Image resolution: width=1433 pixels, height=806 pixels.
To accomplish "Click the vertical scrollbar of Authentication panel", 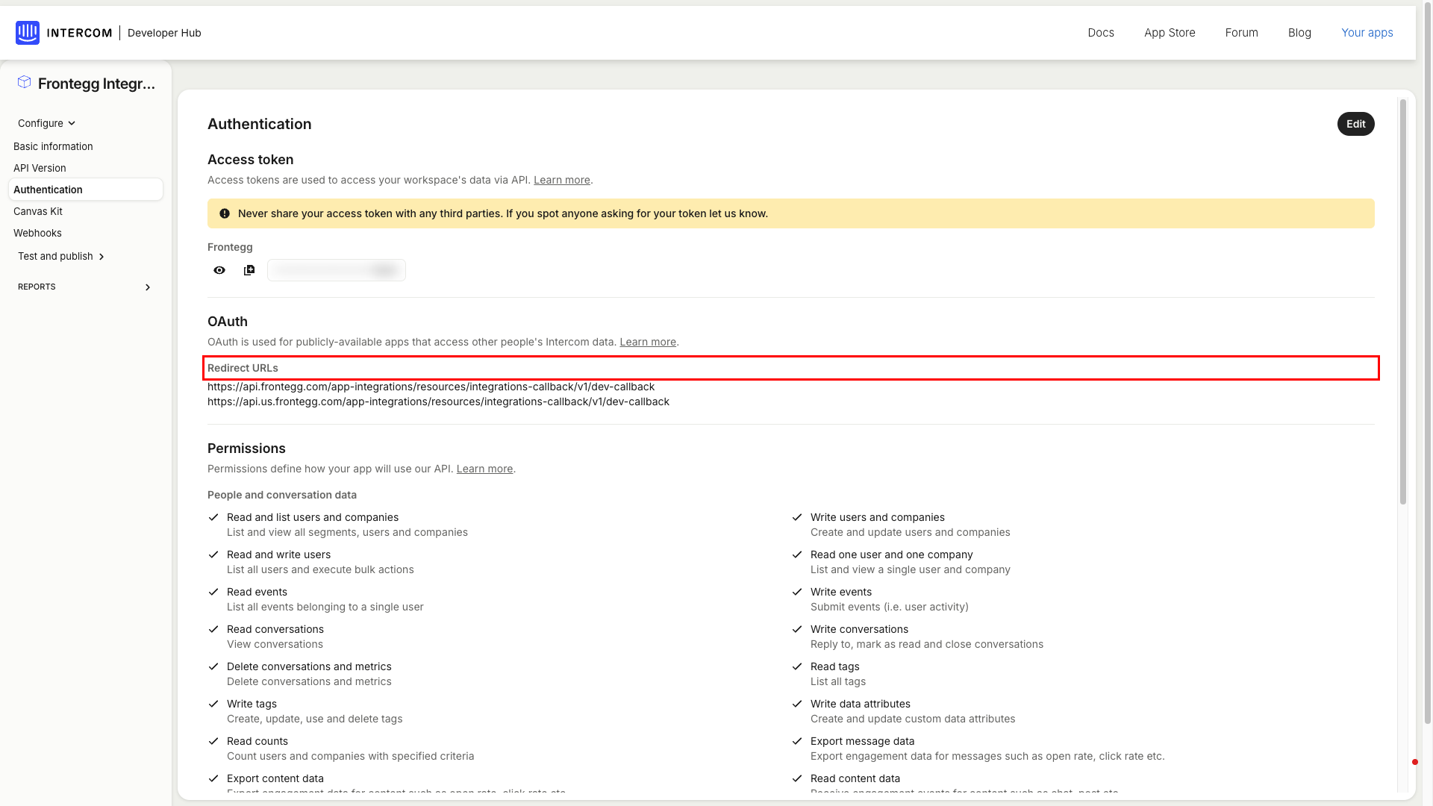I will pyautogui.click(x=1402, y=302).
